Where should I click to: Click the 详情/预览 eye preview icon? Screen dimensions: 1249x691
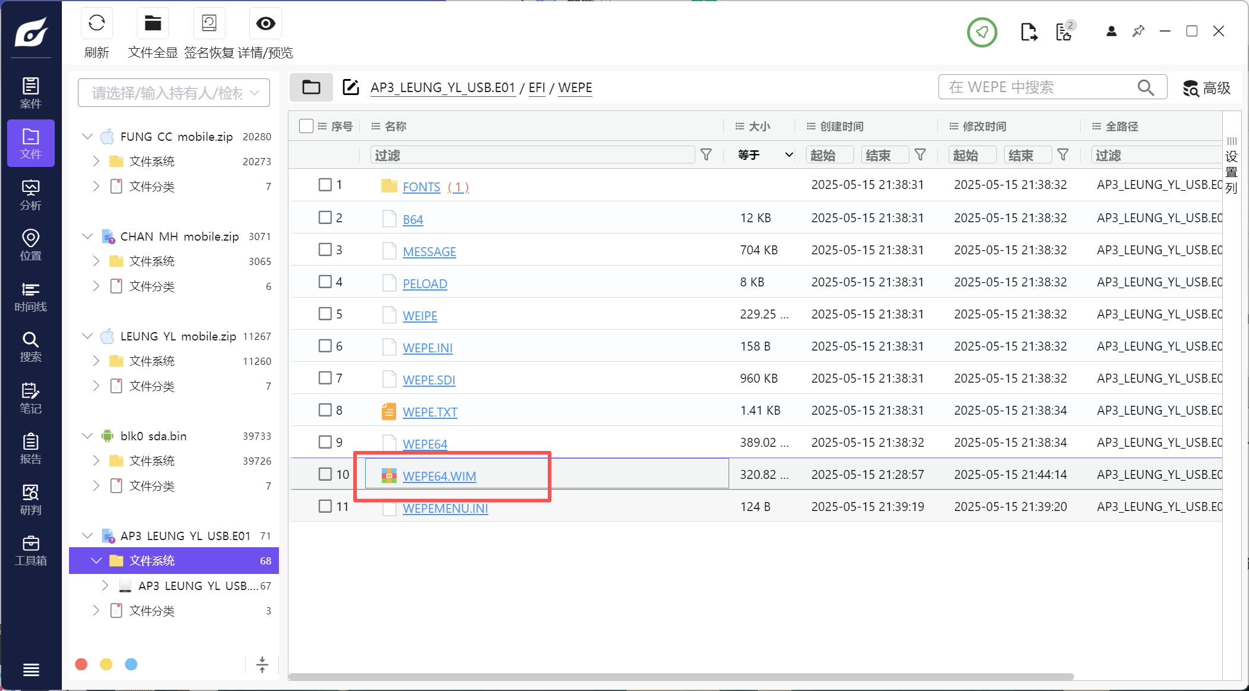coord(265,24)
